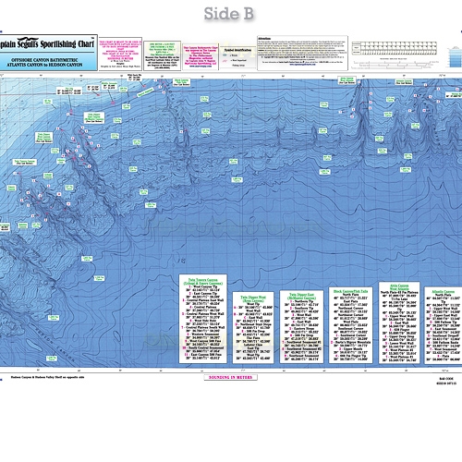Click the seagull logo in the chart title
The width and height of the screenshot is (462, 462).
29,40
